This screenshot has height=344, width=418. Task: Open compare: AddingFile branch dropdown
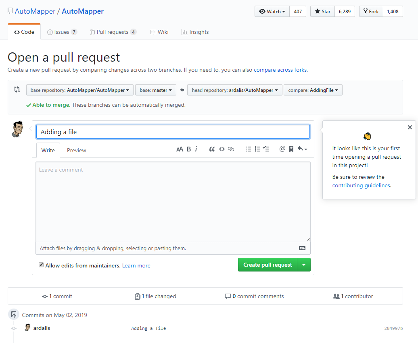(x=313, y=90)
